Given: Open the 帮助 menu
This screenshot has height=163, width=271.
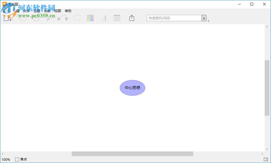Looking at the screenshot, I should point(68,11).
